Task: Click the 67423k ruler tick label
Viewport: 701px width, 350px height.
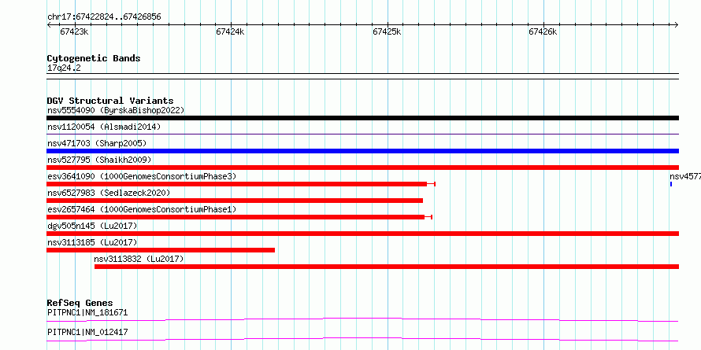Action: (x=74, y=31)
